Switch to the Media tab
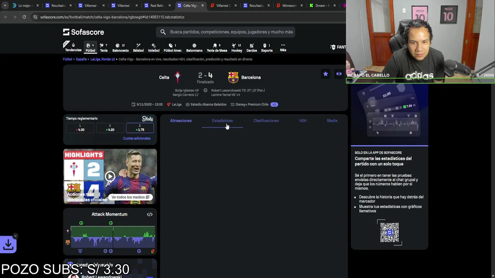The image size is (495, 278). [332, 120]
